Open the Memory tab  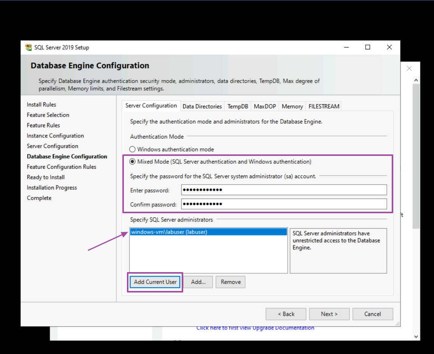point(292,106)
